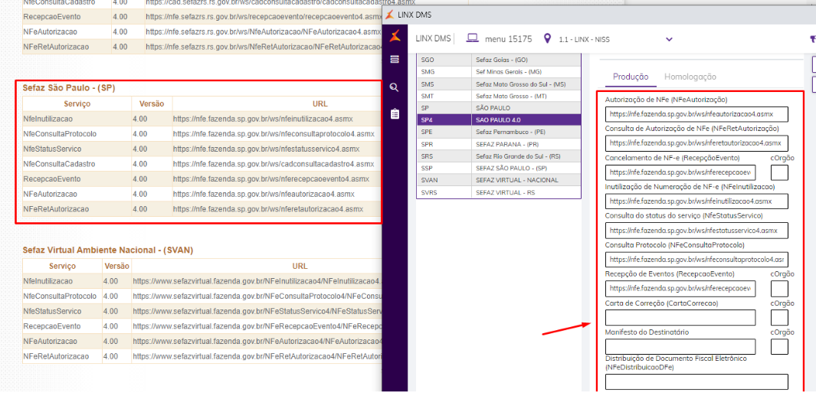Screen dimensions: 816x393
Task: Select the SP SÃO PAULO row
Action: [x=499, y=108]
